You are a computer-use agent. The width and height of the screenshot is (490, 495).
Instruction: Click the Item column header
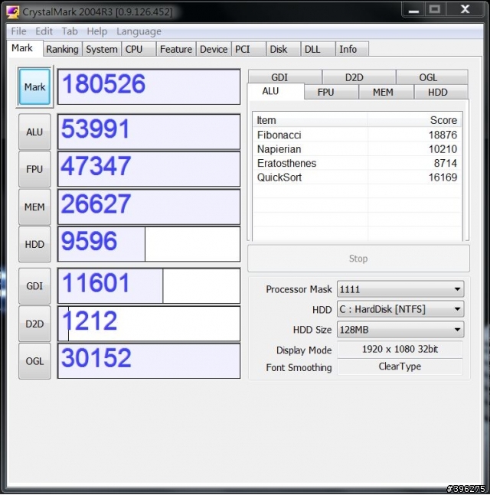[x=310, y=120]
